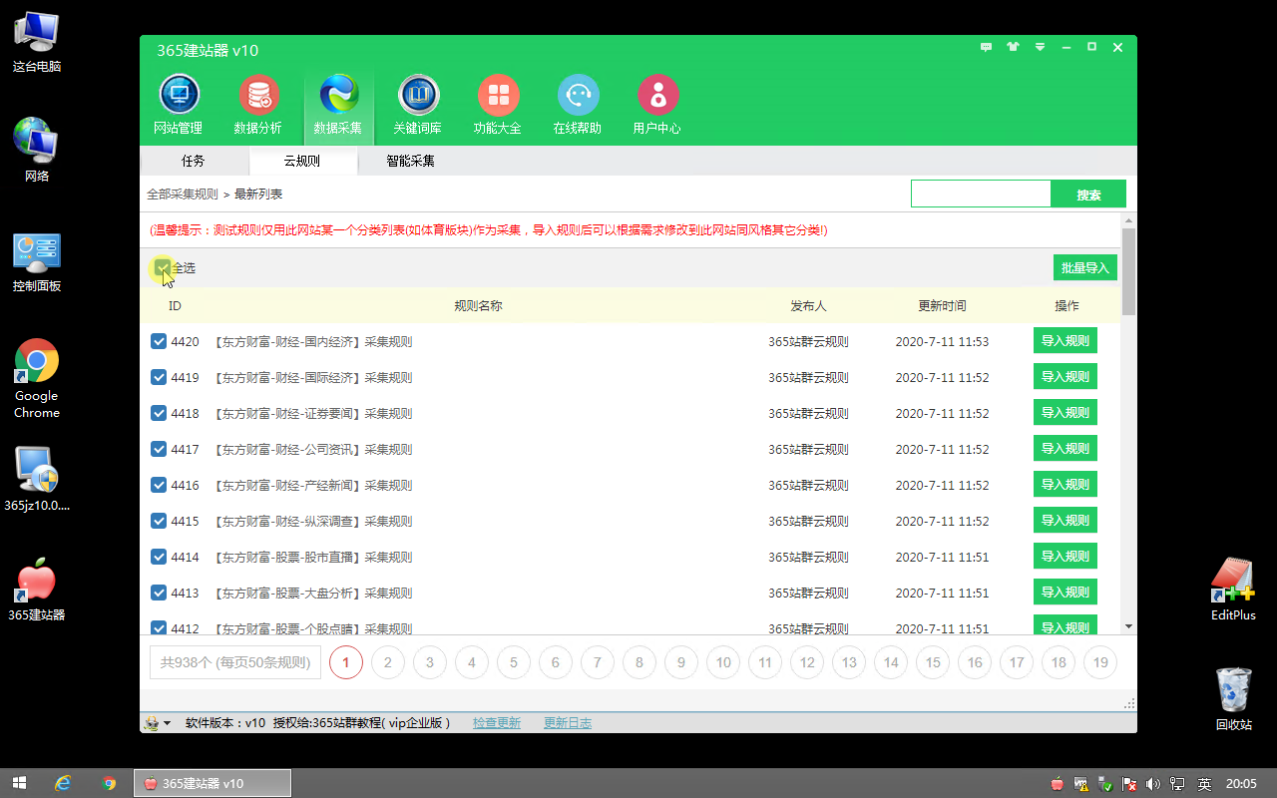Switch to the 任务 tab
The image size is (1277, 798).
(x=194, y=161)
